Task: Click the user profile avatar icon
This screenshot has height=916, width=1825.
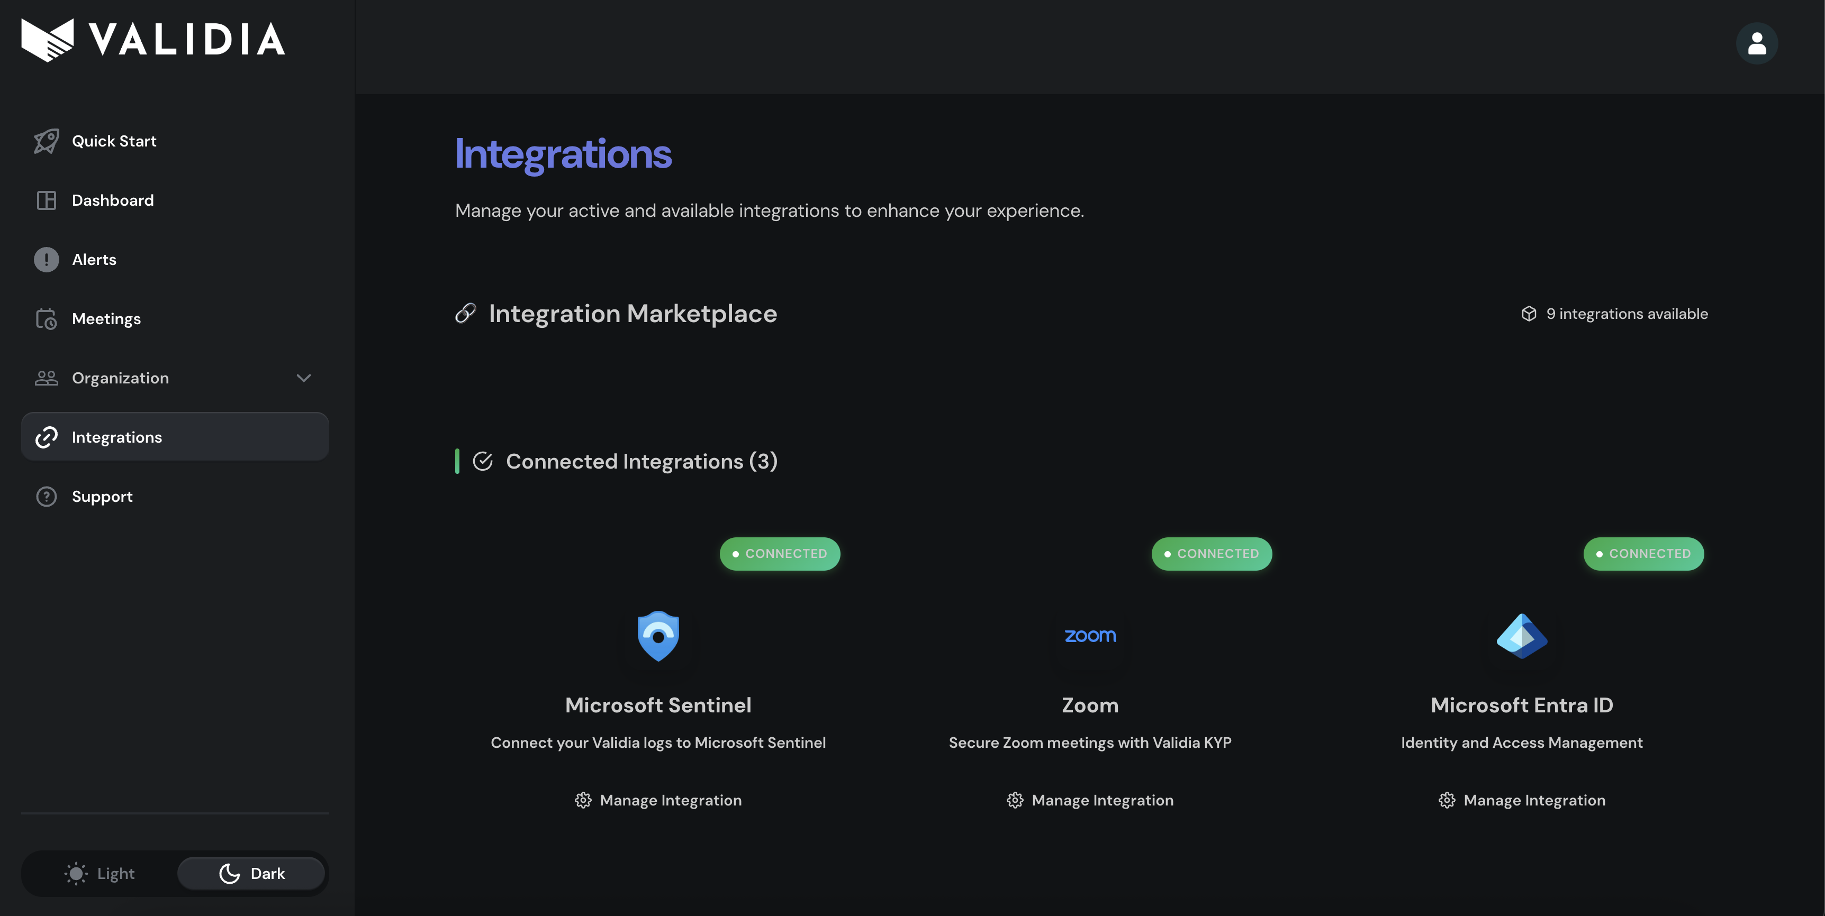Action: tap(1756, 43)
